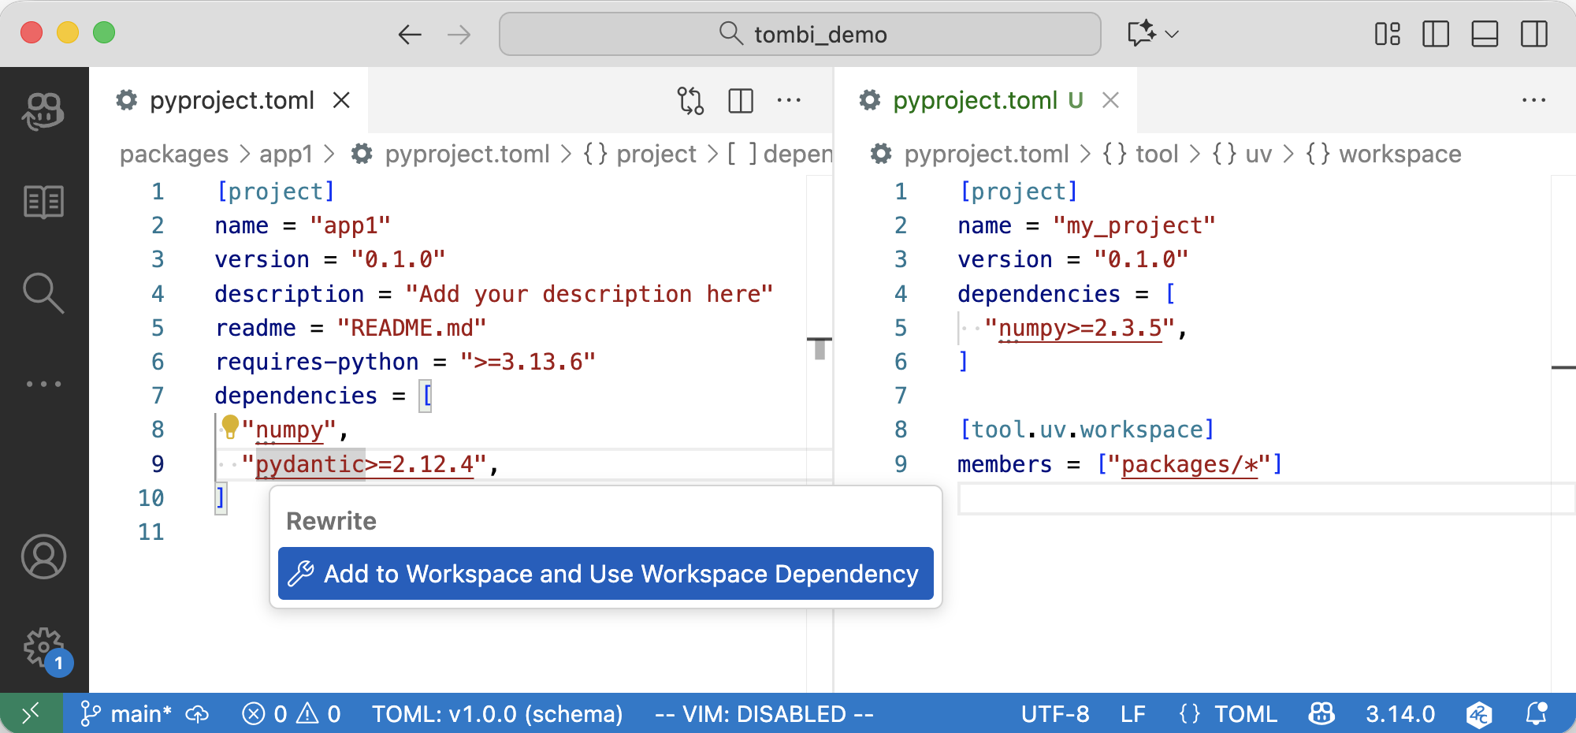Open the Copilot chat icon in activity bar
The width and height of the screenshot is (1576, 733).
coord(43,111)
